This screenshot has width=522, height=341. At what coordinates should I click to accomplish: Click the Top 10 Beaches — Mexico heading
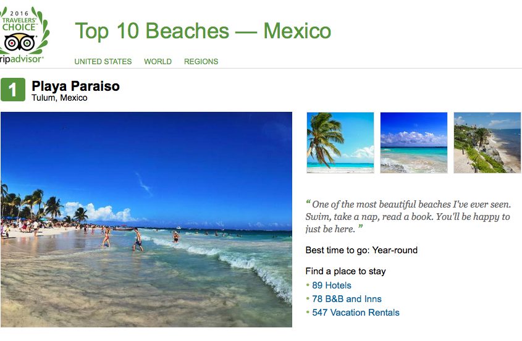pyautogui.click(x=203, y=31)
